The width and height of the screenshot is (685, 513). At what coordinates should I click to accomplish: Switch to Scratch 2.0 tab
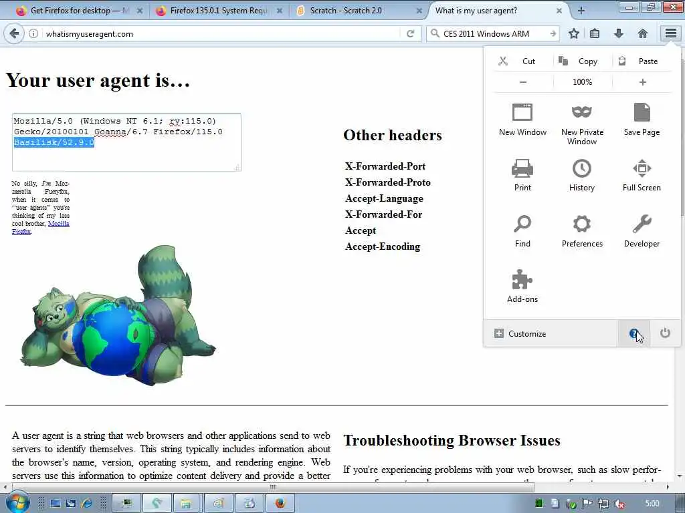pos(359,11)
